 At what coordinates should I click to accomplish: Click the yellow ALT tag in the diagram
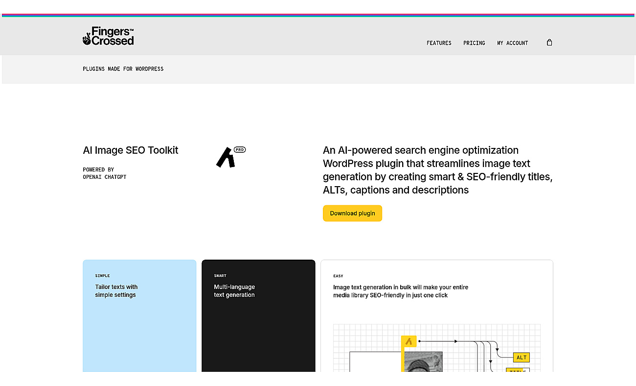pos(522,357)
